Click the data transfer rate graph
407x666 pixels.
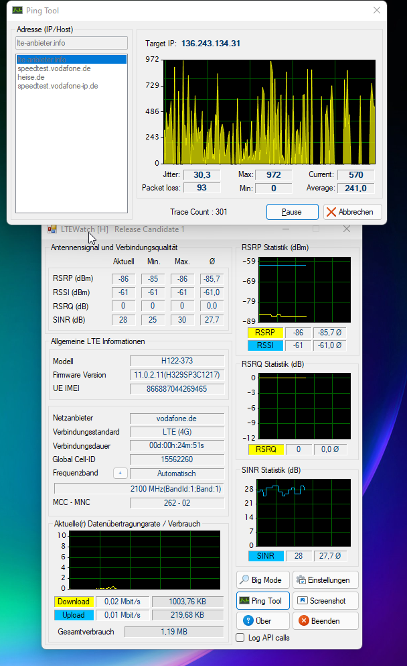(145, 560)
